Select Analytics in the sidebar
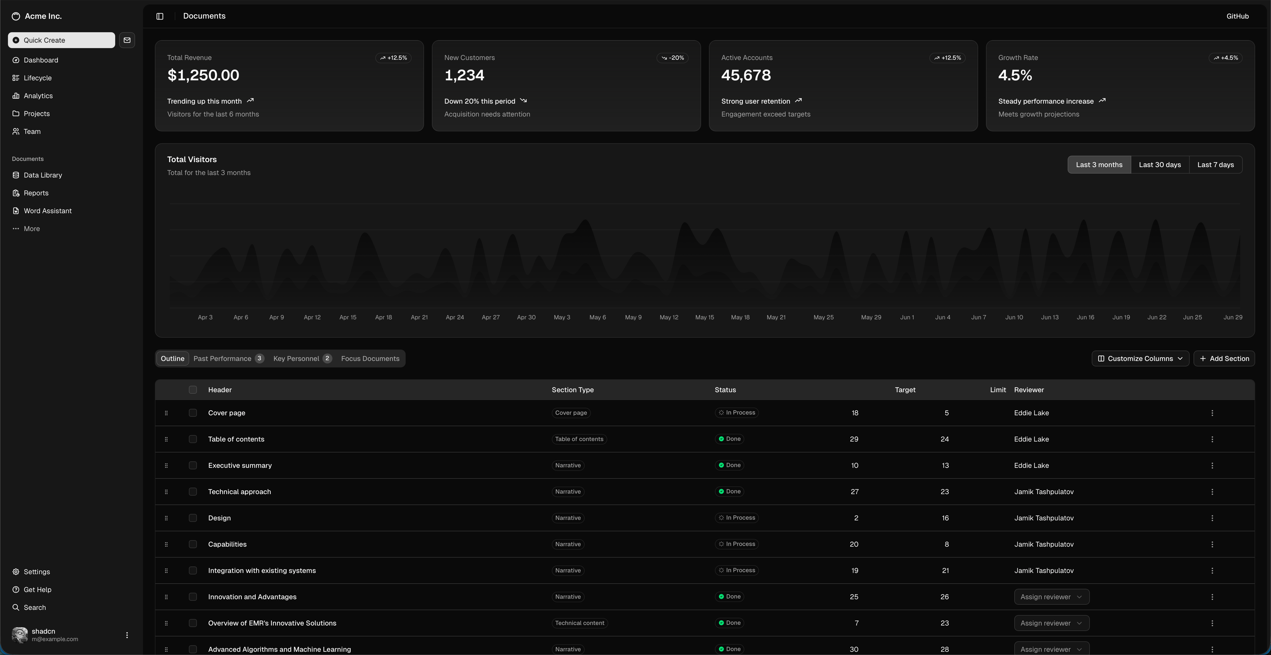The width and height of the screenshot is (1271, 655). pyautogui.click(x=38, y=96)
